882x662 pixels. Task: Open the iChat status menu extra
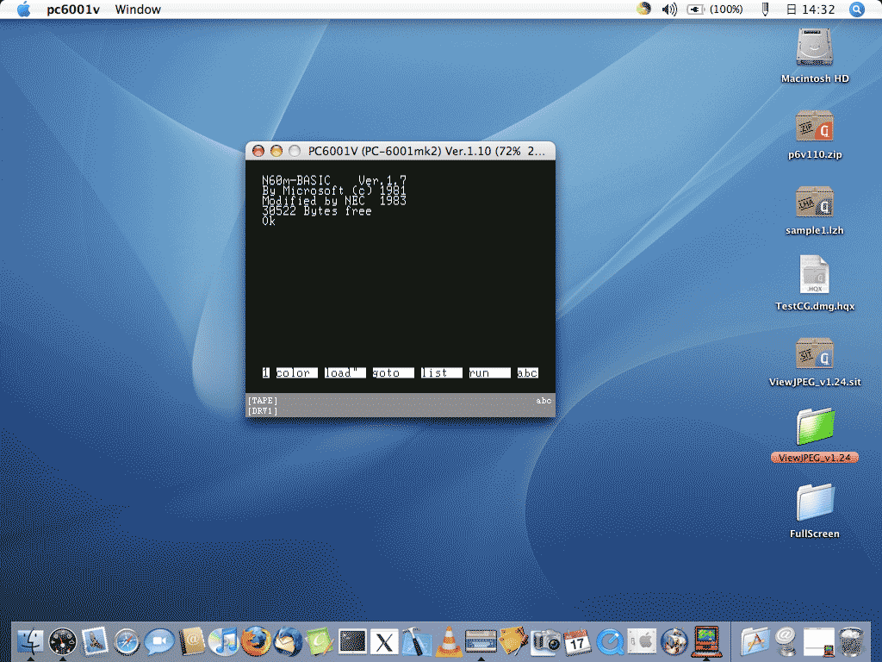pos(645,9)
